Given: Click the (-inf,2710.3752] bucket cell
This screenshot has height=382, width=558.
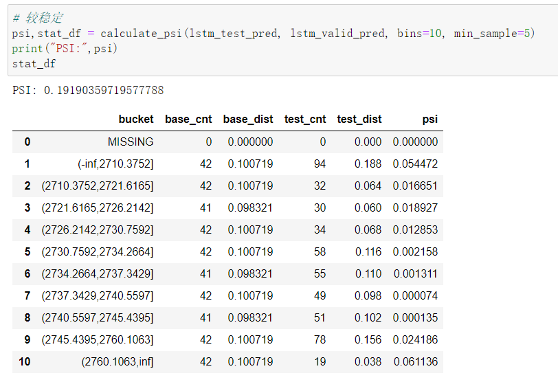Looking at the screenshot, I should (x=115, y=164).
